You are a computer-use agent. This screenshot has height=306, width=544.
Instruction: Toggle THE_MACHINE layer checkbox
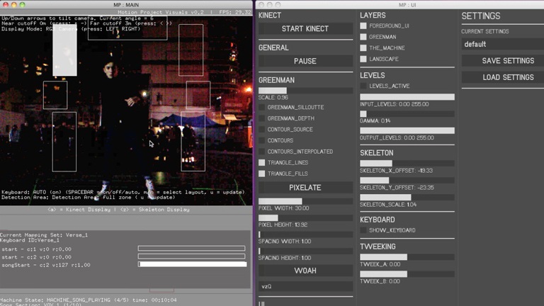[x=363, y=48]
